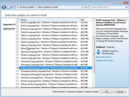Switch to the Important (7) category
The height and width of the screenshot is (97, 130).
point(9,24)
